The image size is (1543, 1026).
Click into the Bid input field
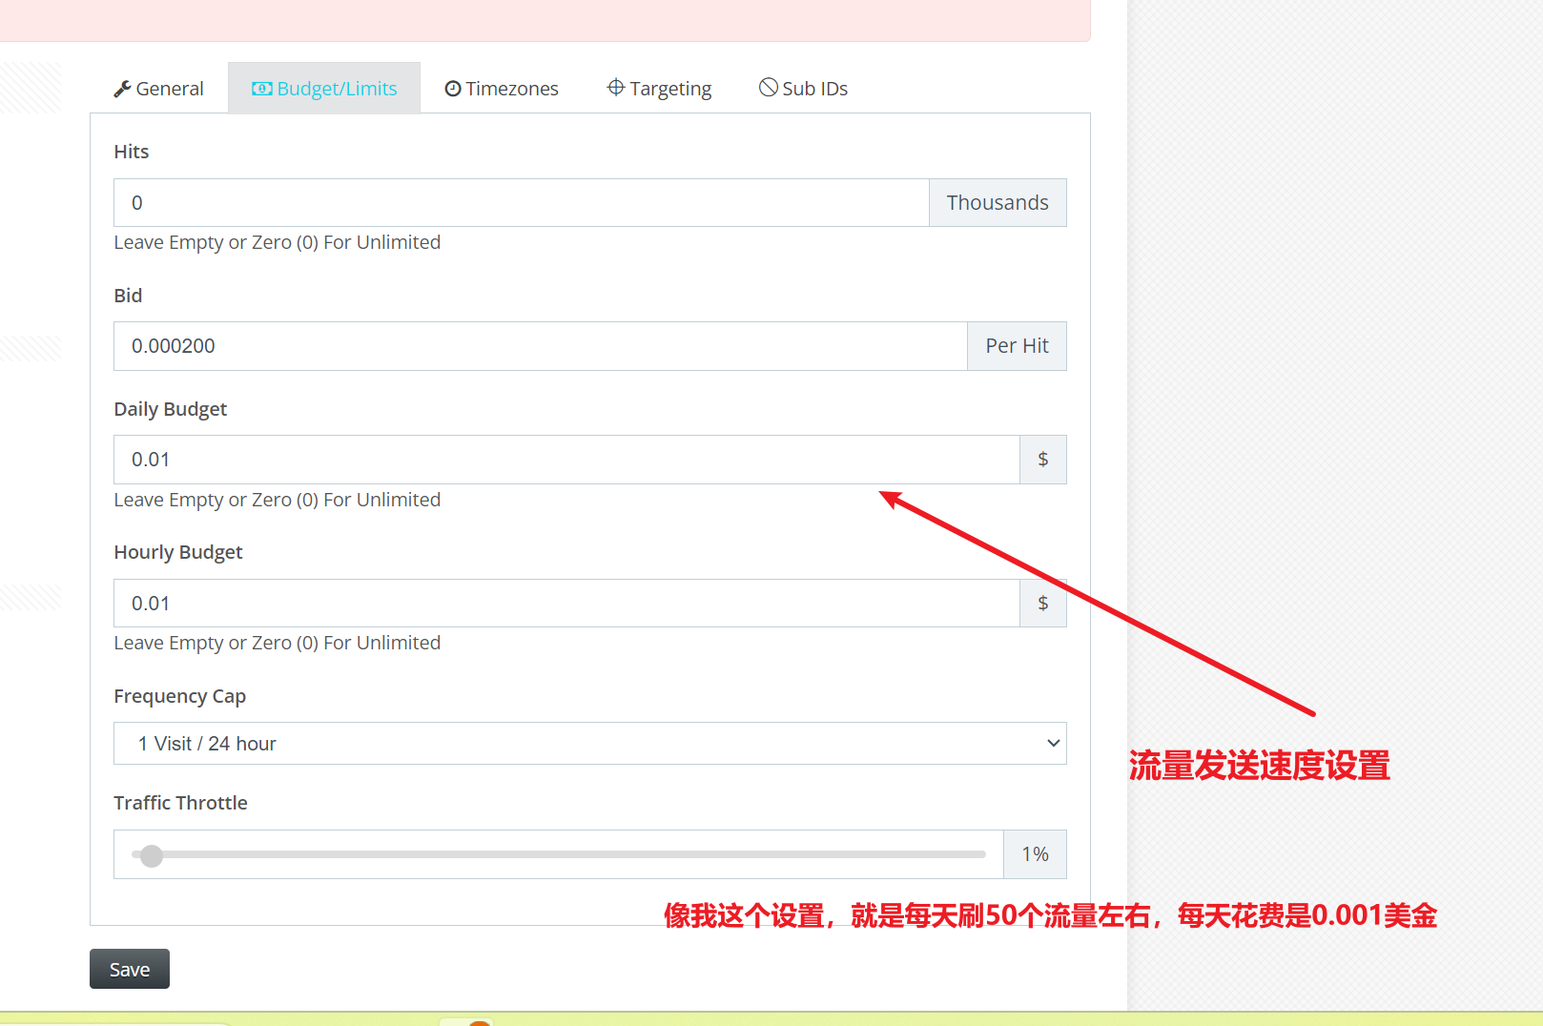[x=540, y=346]
